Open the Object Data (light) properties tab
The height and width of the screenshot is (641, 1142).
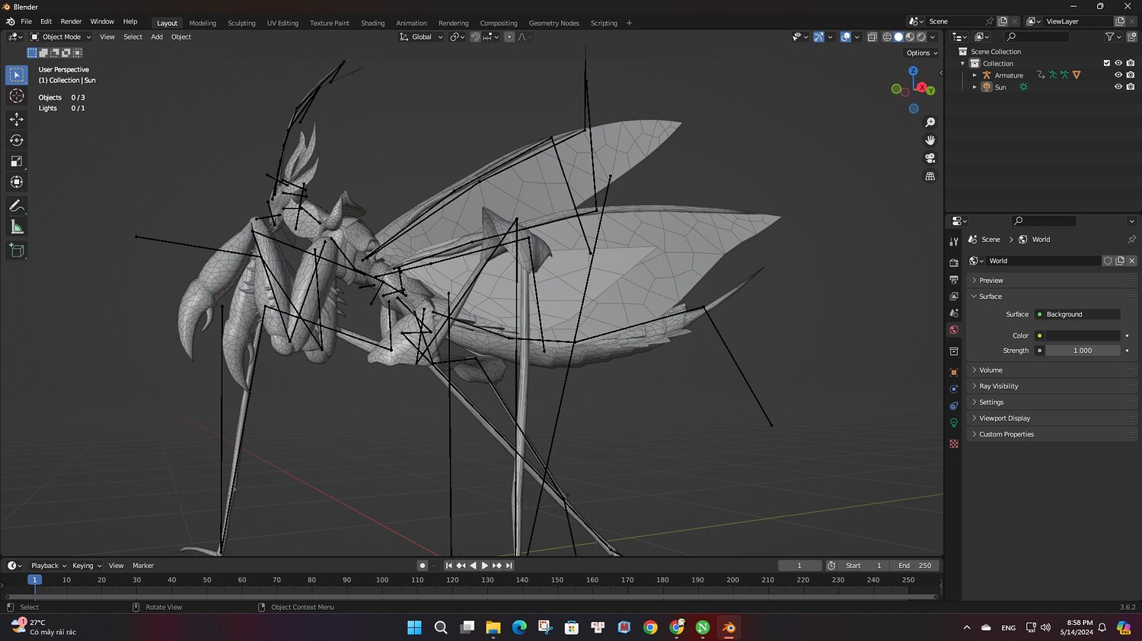[x=954, y=423]
